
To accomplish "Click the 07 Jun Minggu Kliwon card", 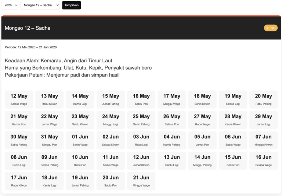I will [x=263, y=140].
